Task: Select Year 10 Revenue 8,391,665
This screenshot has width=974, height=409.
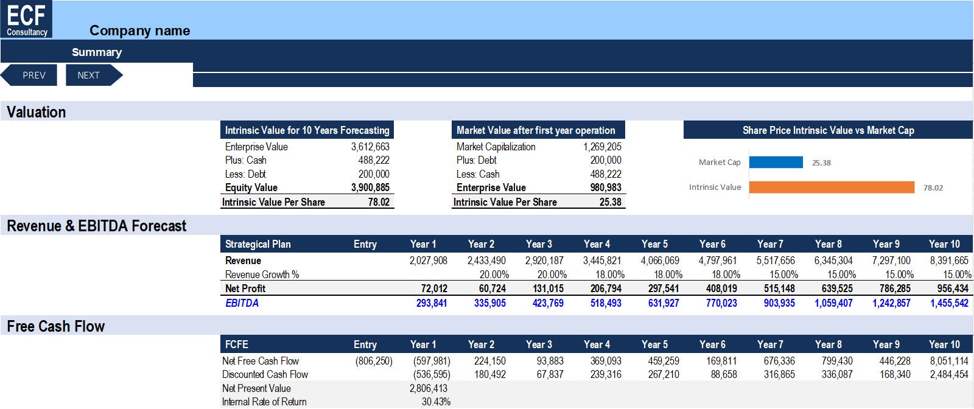Action: [948, 260]
